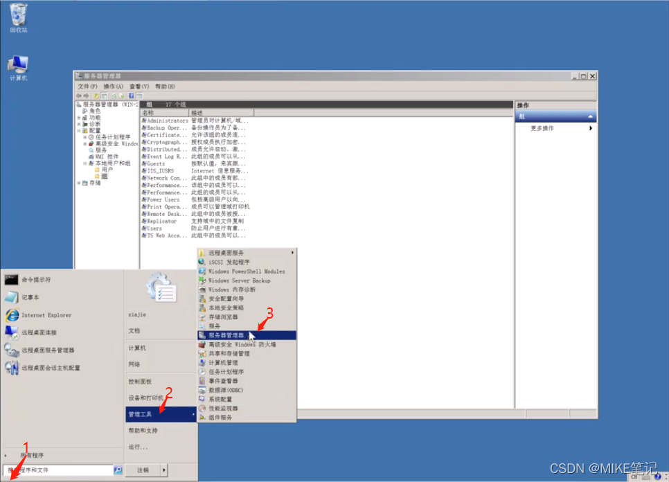Expand the 存储 tree node
The image size is (669, 482).
click(79, 183)
